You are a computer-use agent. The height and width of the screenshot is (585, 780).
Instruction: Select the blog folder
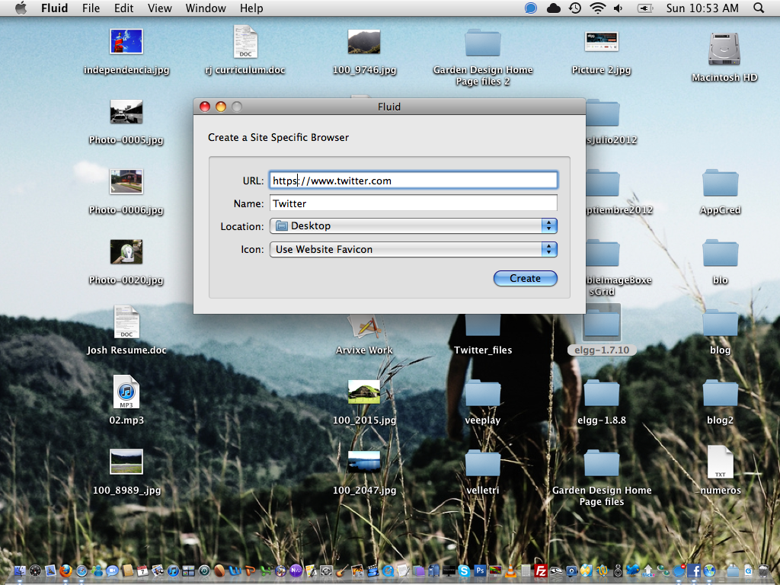tap(721, 323)
